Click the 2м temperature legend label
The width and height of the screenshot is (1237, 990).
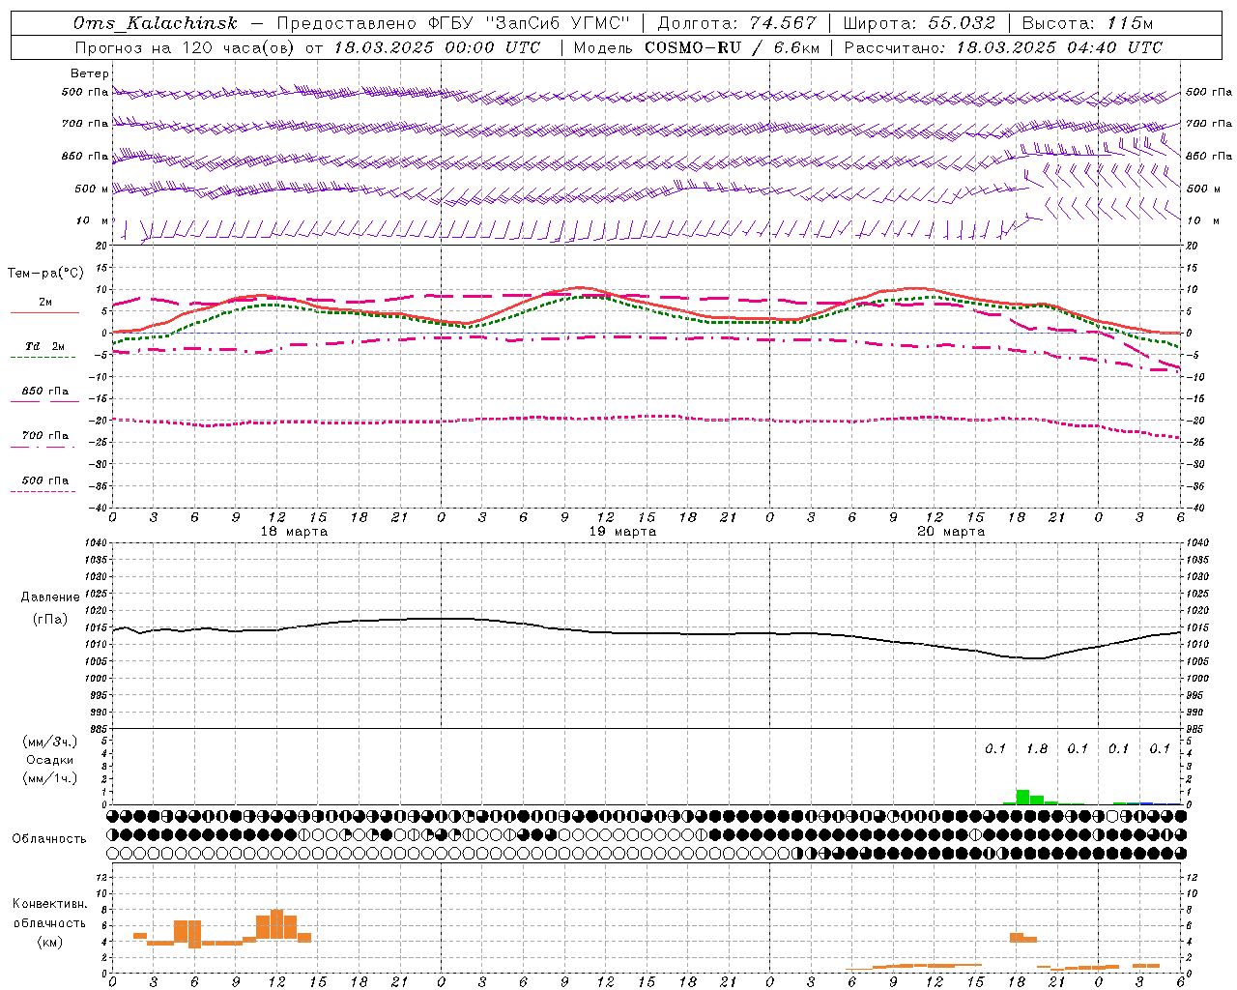point(45,302)
